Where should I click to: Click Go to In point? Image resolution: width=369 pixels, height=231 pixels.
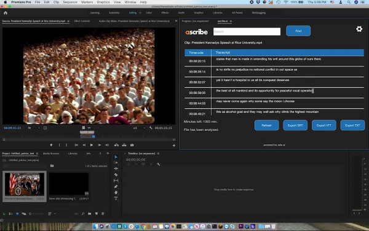(x=76, y=145)
